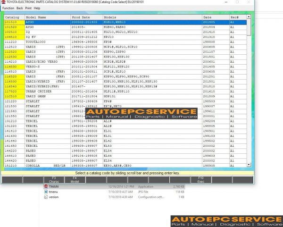Select catalog code 101520 cell
The image size is (283, 227).
click(x=14, y=27)
